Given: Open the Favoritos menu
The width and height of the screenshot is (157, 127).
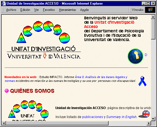Looking at the screenshot, I should (x=49, y=10).
